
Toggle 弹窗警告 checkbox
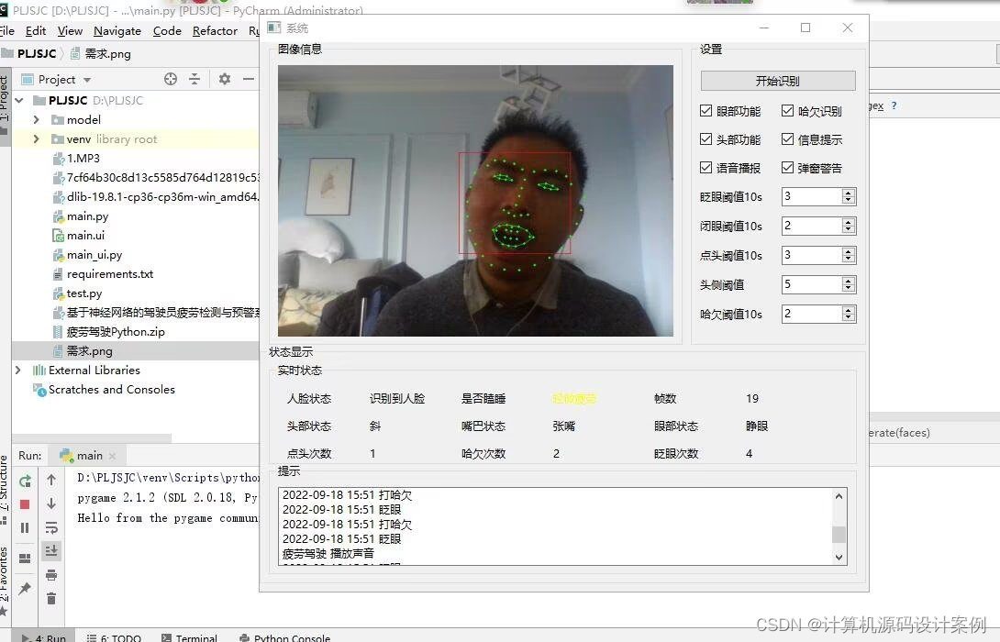787,167
